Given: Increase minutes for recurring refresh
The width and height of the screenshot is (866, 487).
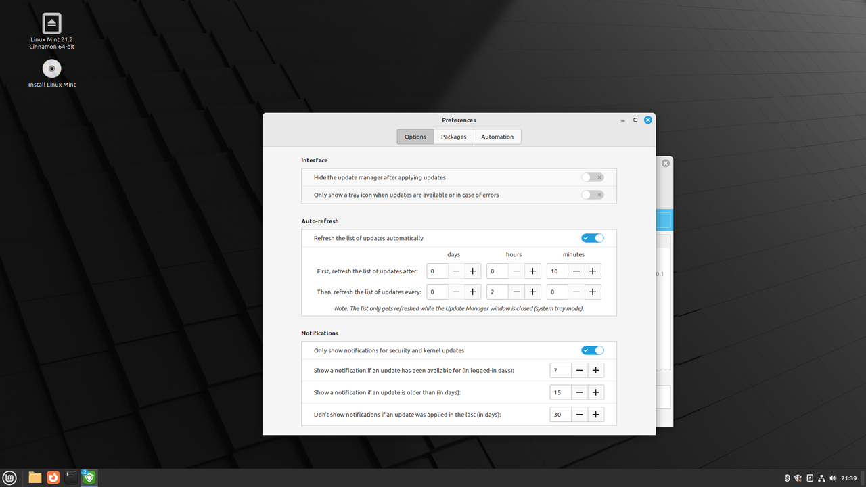Looking at the screenshot, I should coord(592,292).
